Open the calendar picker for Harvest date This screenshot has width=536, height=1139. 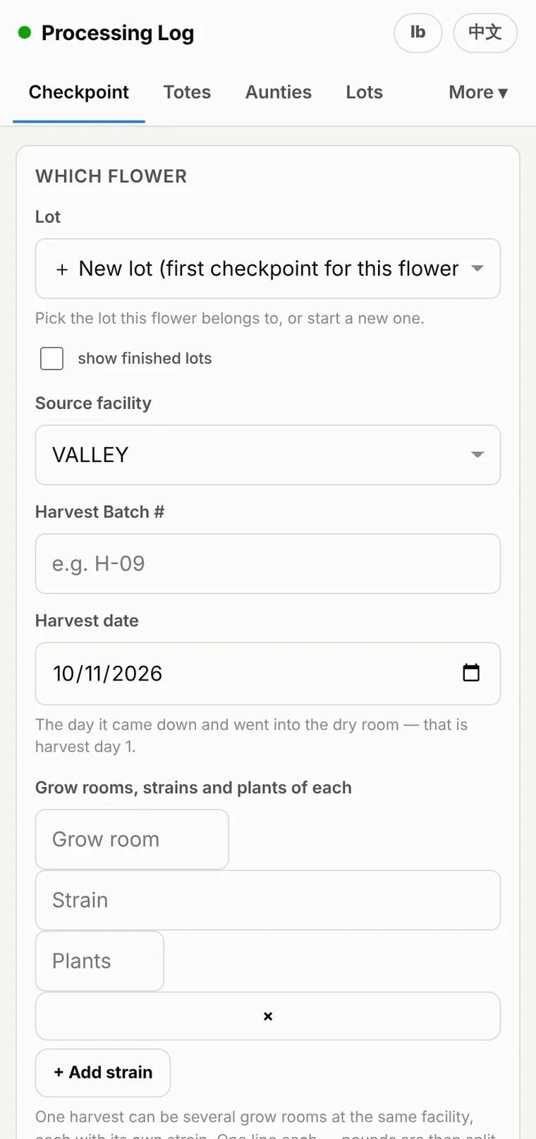pyautogui.click(x=471, y=673)
